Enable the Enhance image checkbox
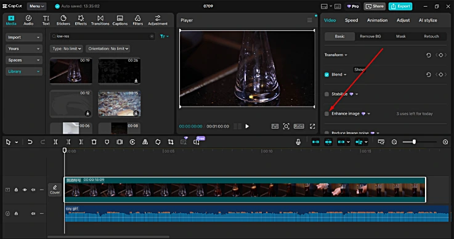The width and height of the screenshot is (454, 239). coord(326,114)
